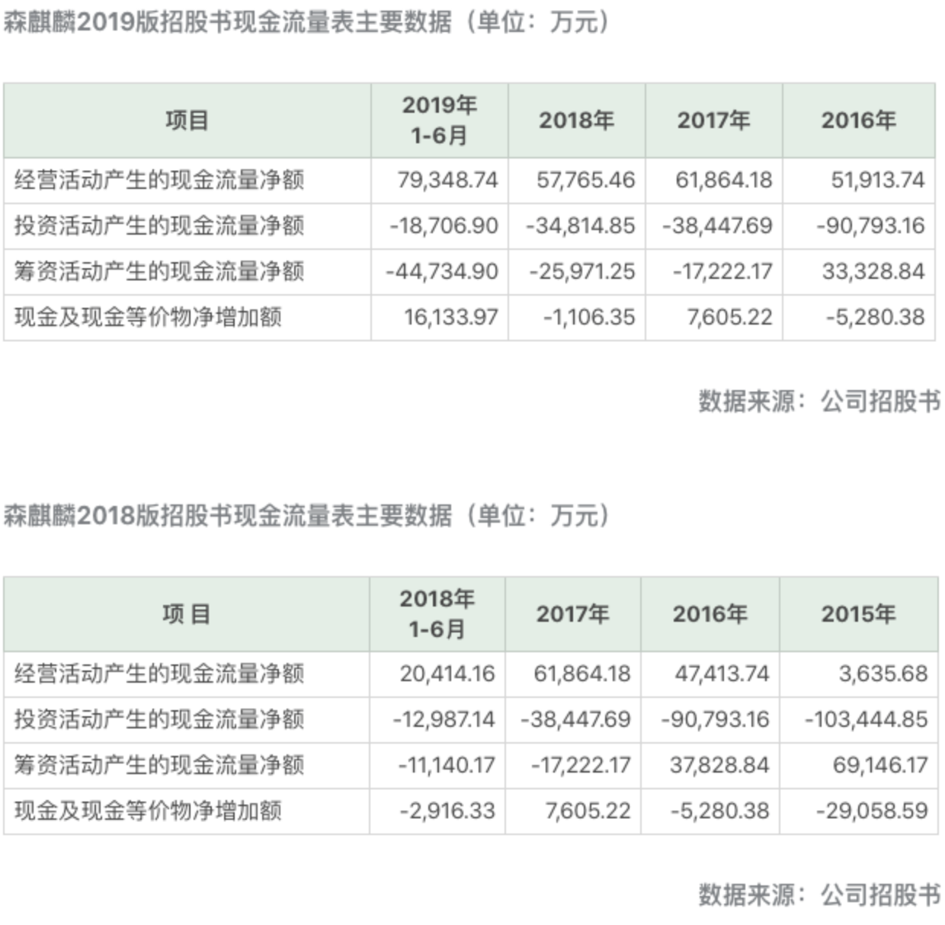Click the figure -103,444.85
The width and height of the screenshot is (945, 925).
(x=867, y=719)
